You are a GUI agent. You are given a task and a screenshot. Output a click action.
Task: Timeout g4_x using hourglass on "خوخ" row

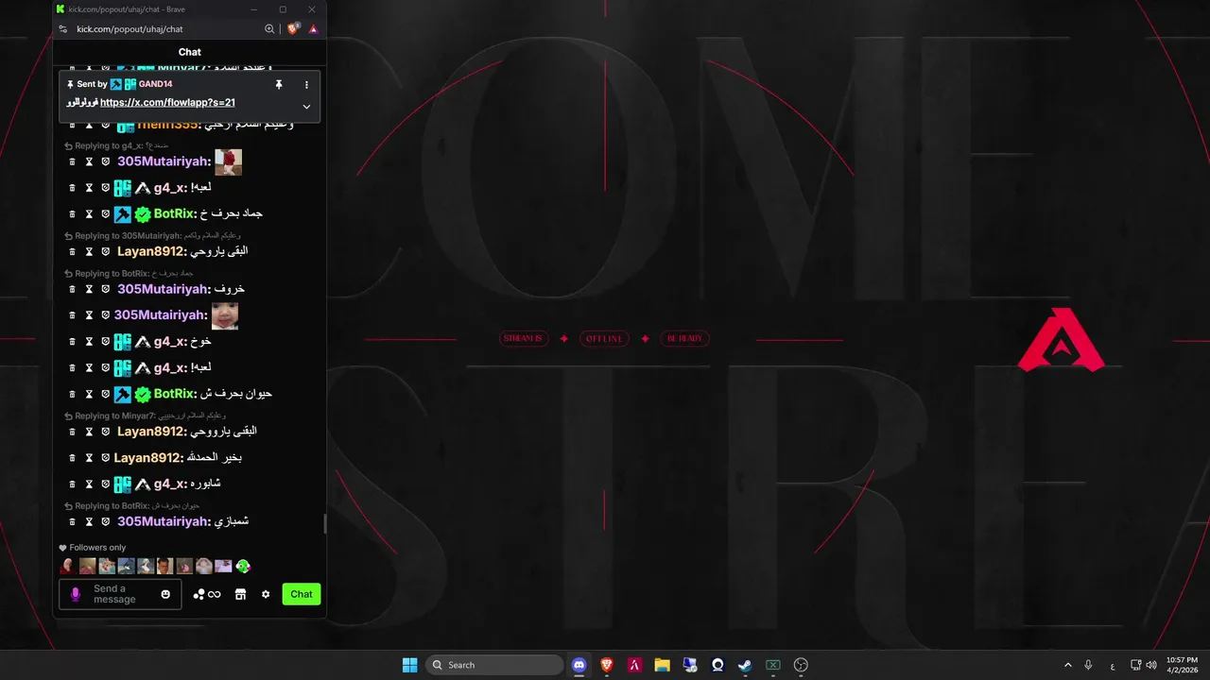[x=89, y=342]
